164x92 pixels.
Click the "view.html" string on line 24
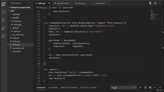[94, 32]
